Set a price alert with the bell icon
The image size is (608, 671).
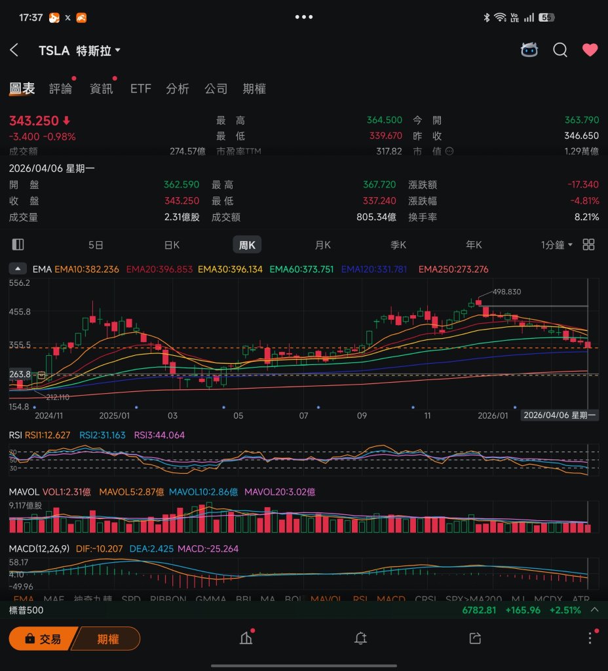[x=361, y=638]
